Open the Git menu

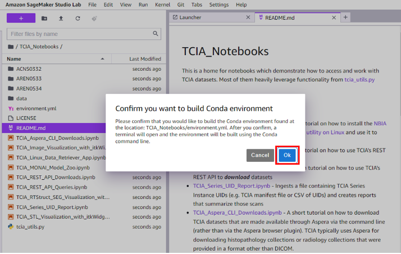point(180,4)
